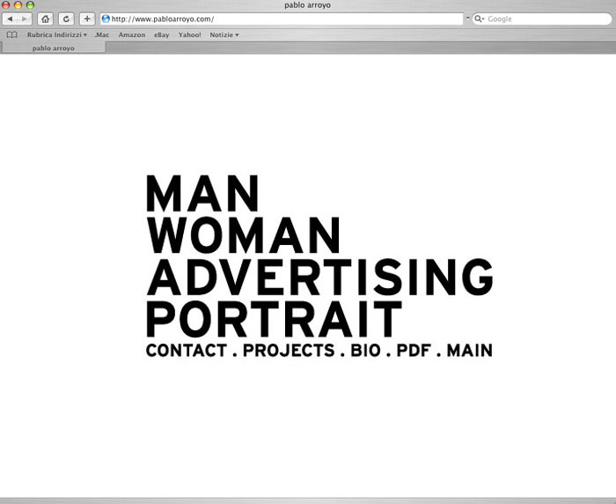Expand the Notizie bookmarks folder

click(x=224, y=35)
